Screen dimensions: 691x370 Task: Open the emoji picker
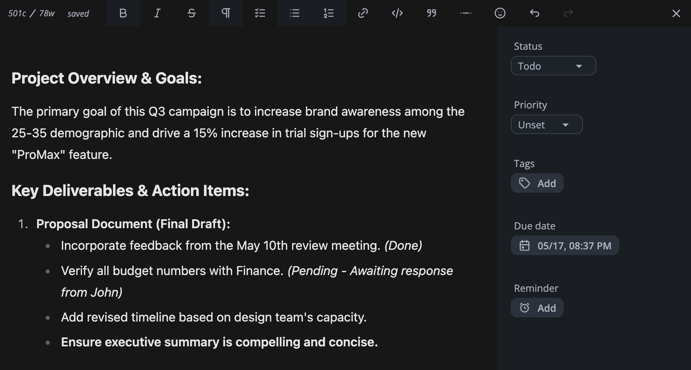click(x=500, y=13)
